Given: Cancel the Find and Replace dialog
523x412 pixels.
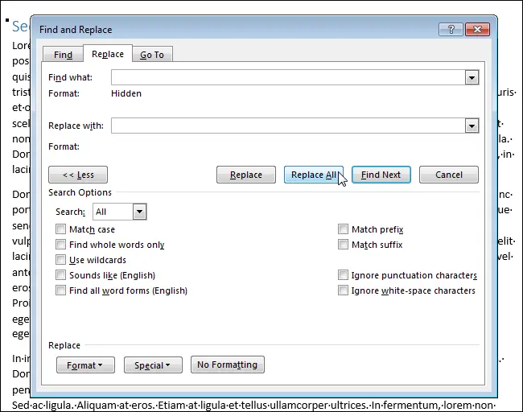Looking at the screenshot, I should point(449,175).
